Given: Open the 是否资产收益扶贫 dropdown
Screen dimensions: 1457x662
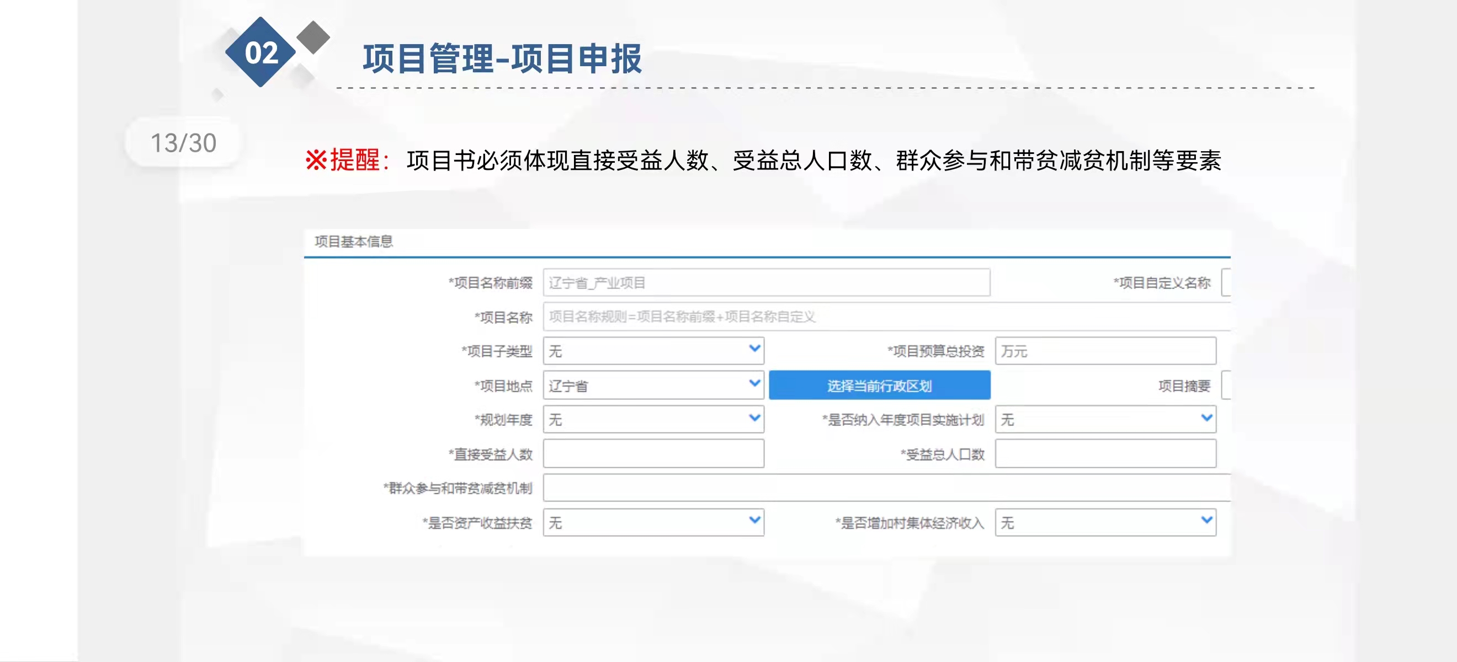Looking at the screenshot, I should (x=653, y=522).
